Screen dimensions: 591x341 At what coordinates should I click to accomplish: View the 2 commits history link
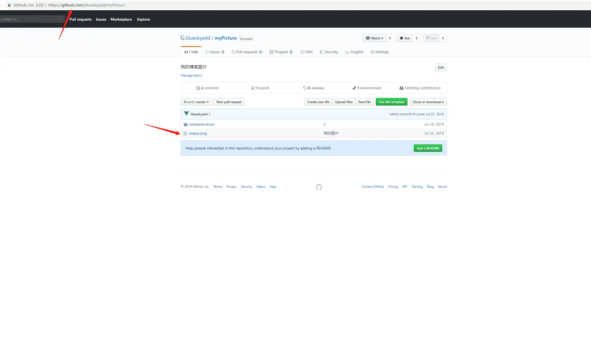tap(207, 88)
